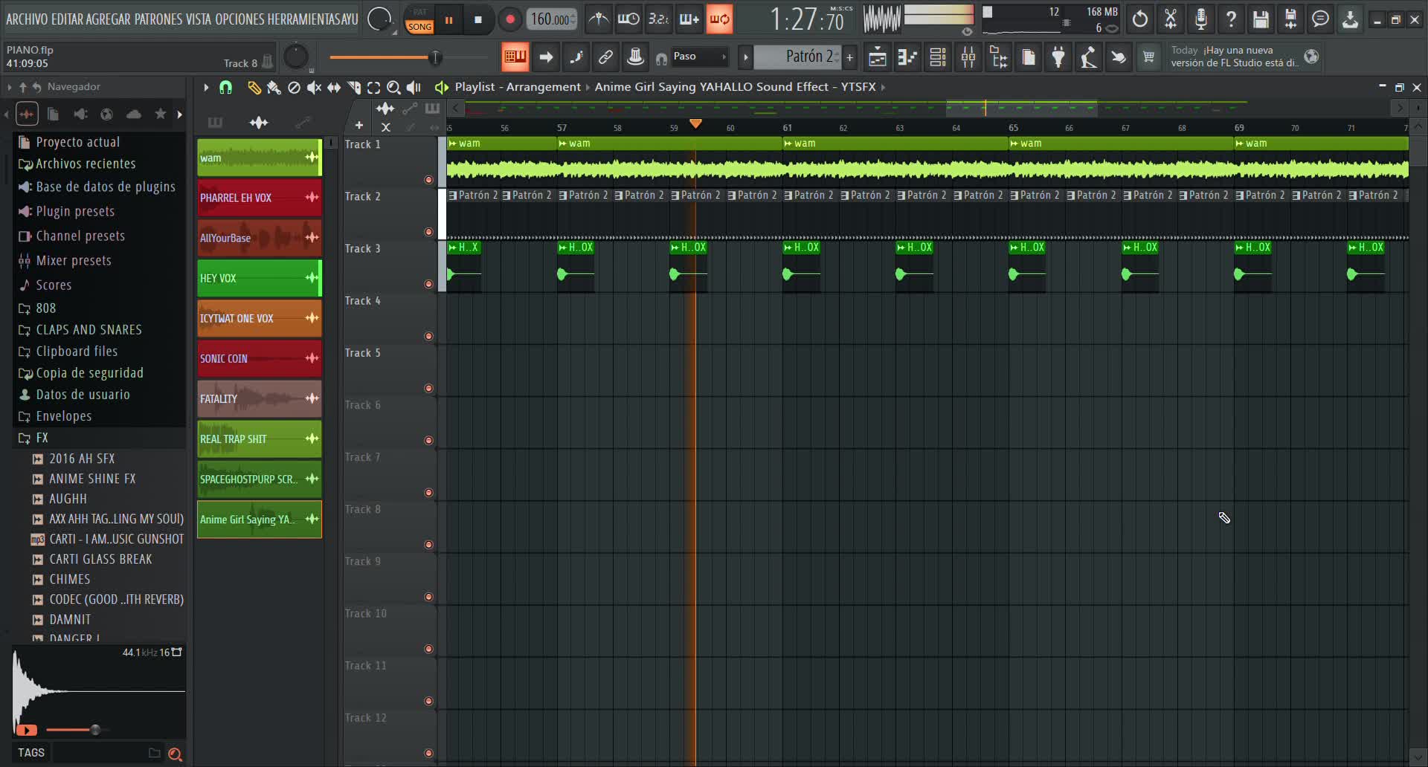Select the Playback speaker tool
Image resolution: width=1428 pixels, height=767 pixels.
tap(414, 88)
